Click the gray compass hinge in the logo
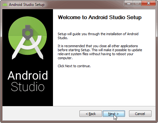This screenshot has width=158, height=123. (27, 32)
